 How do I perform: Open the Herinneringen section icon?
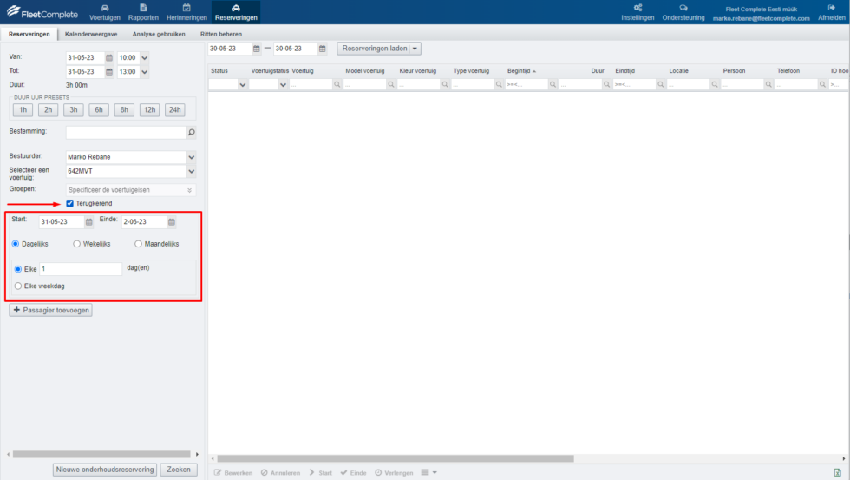point(186,8)
